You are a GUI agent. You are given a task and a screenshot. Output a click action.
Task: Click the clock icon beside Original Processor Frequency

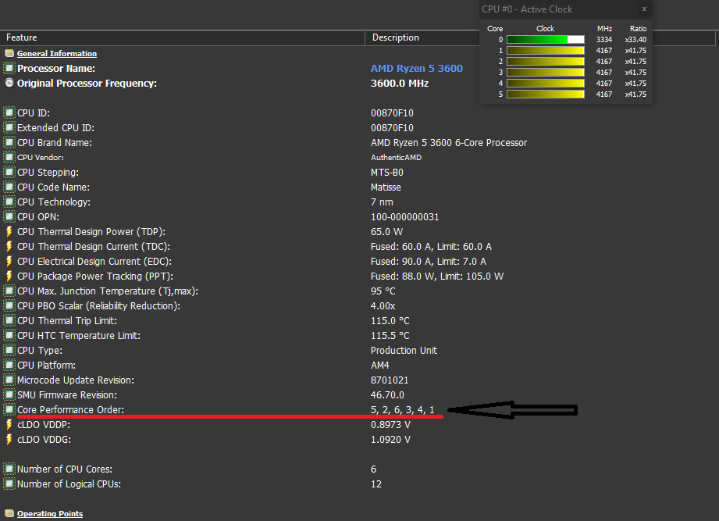[9, 83]
